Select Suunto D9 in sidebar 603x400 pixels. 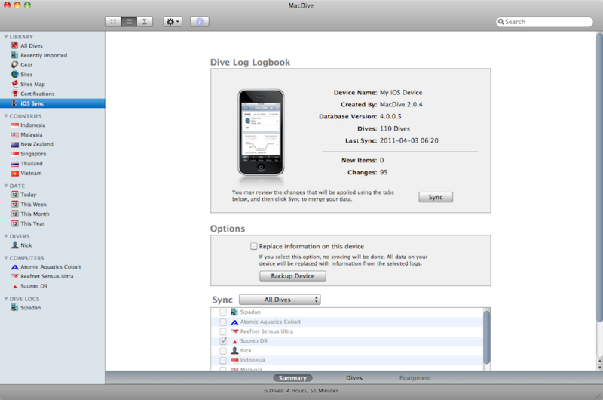point(34,286)
